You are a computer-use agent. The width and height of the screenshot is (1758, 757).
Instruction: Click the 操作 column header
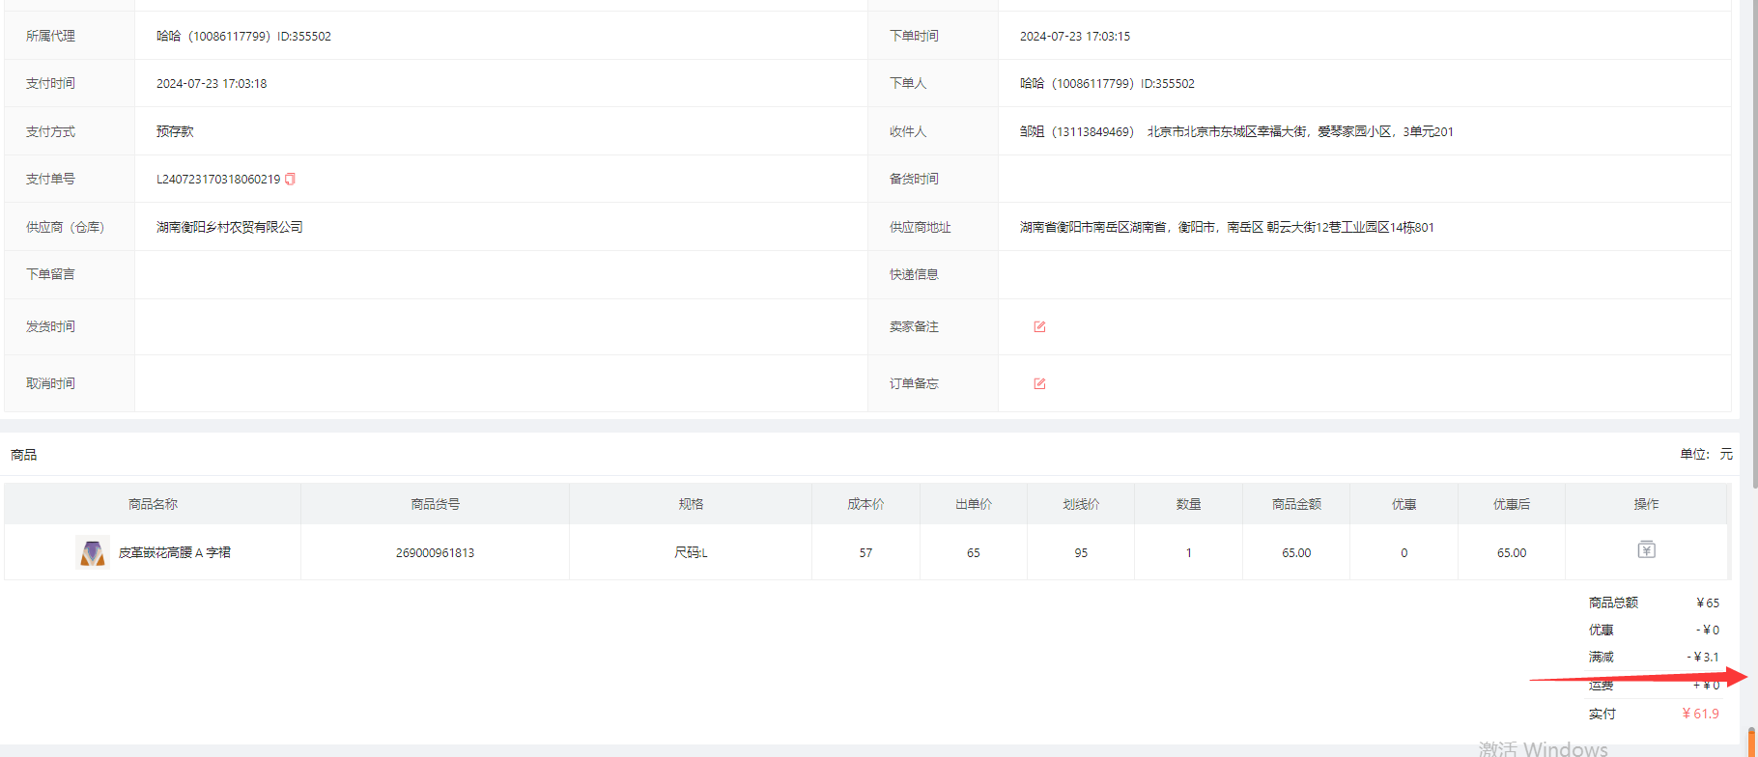[1646, 504]
